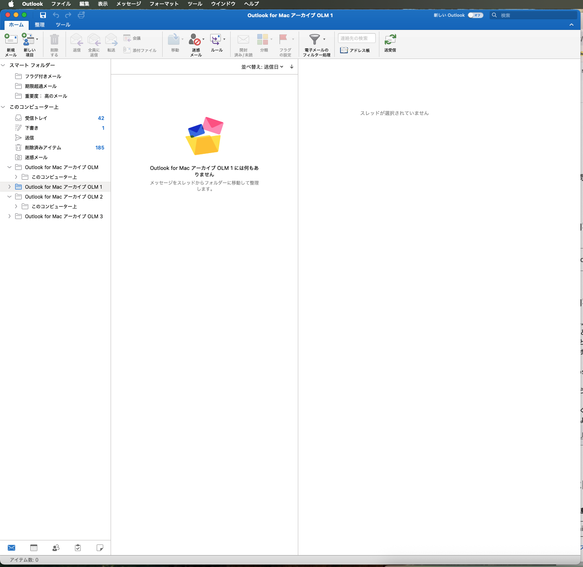This screenshot has height=567, width=583.
Task: Open the Notes view icon
Action: (100, 548)
